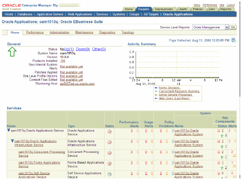The height and width of the screenshot is (181, 243).
Task: Switch to the Maintenance subtab
Action: click(84, 33)
